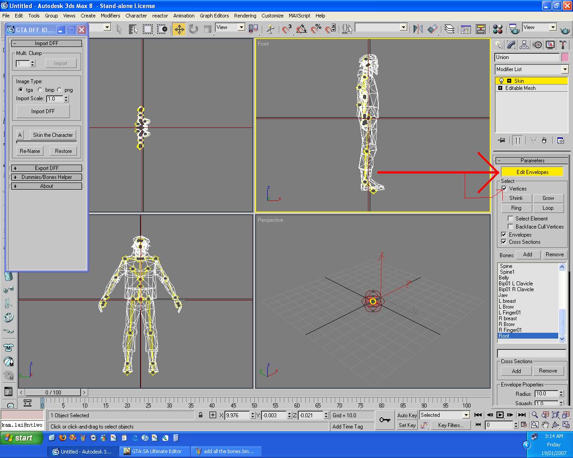Image resolution: width=573 pixels, height=458 pixels.
Task: Click the Select and Rotate tool
Action: point(193,30)
